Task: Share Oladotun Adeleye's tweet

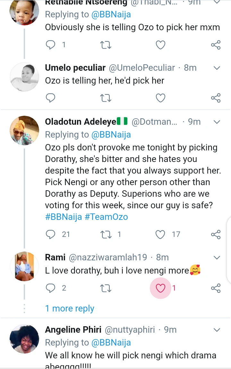Action: point(216,234)
